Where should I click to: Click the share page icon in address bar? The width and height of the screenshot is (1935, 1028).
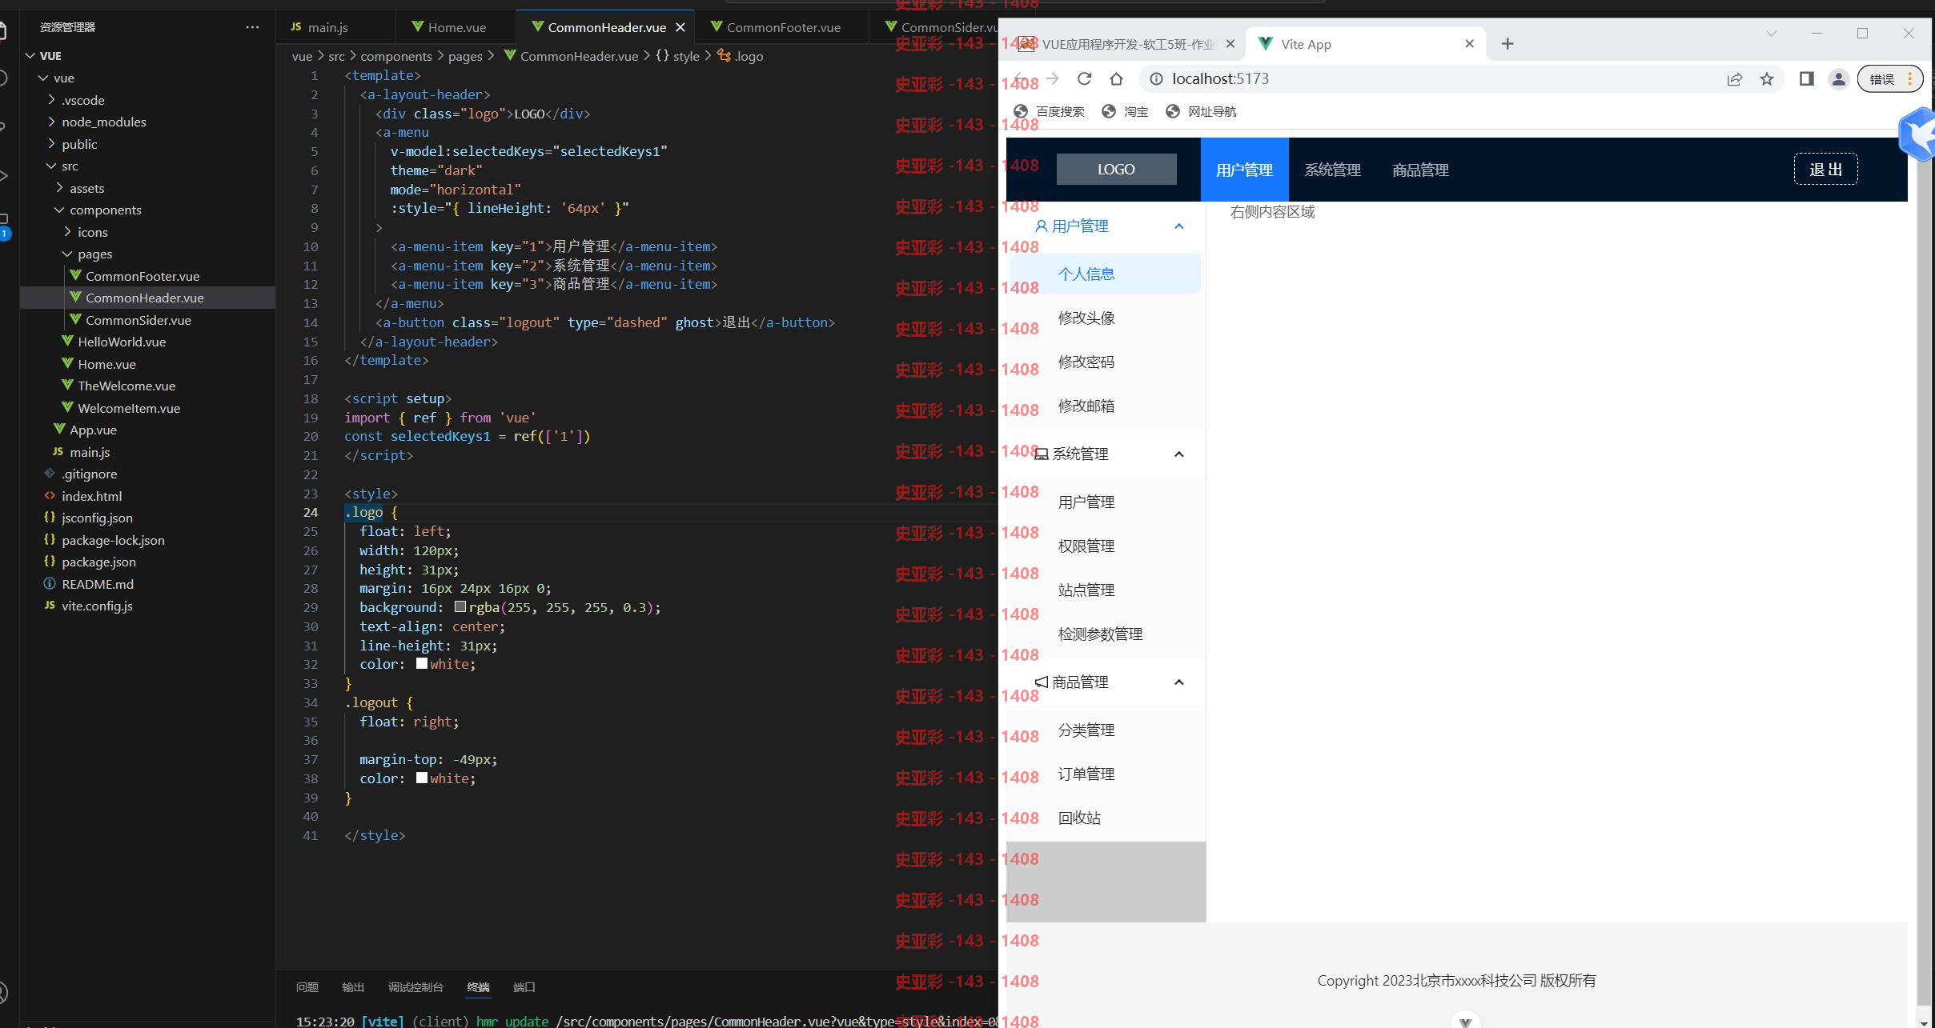pos(1735,78)
